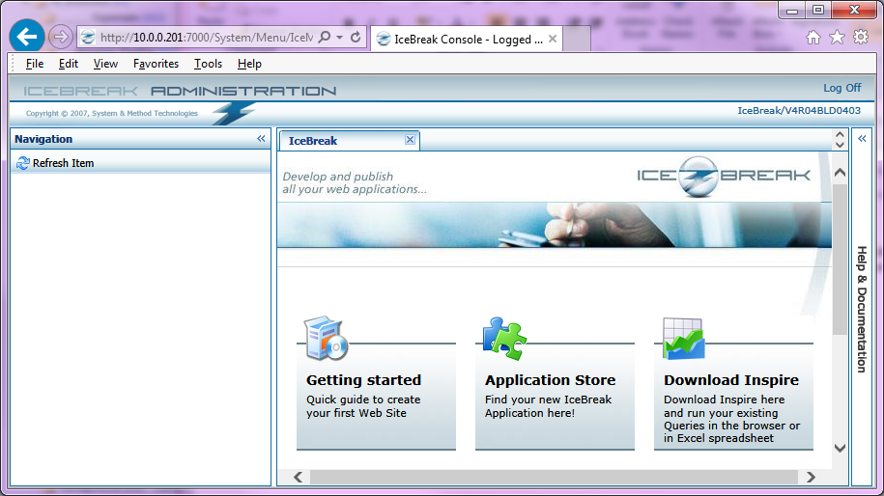Select Refresh Item in navigation
This screenshot has width=884, height=496.
point(63,163)
